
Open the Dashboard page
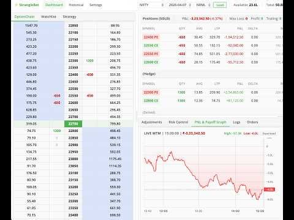pos(54,5)
